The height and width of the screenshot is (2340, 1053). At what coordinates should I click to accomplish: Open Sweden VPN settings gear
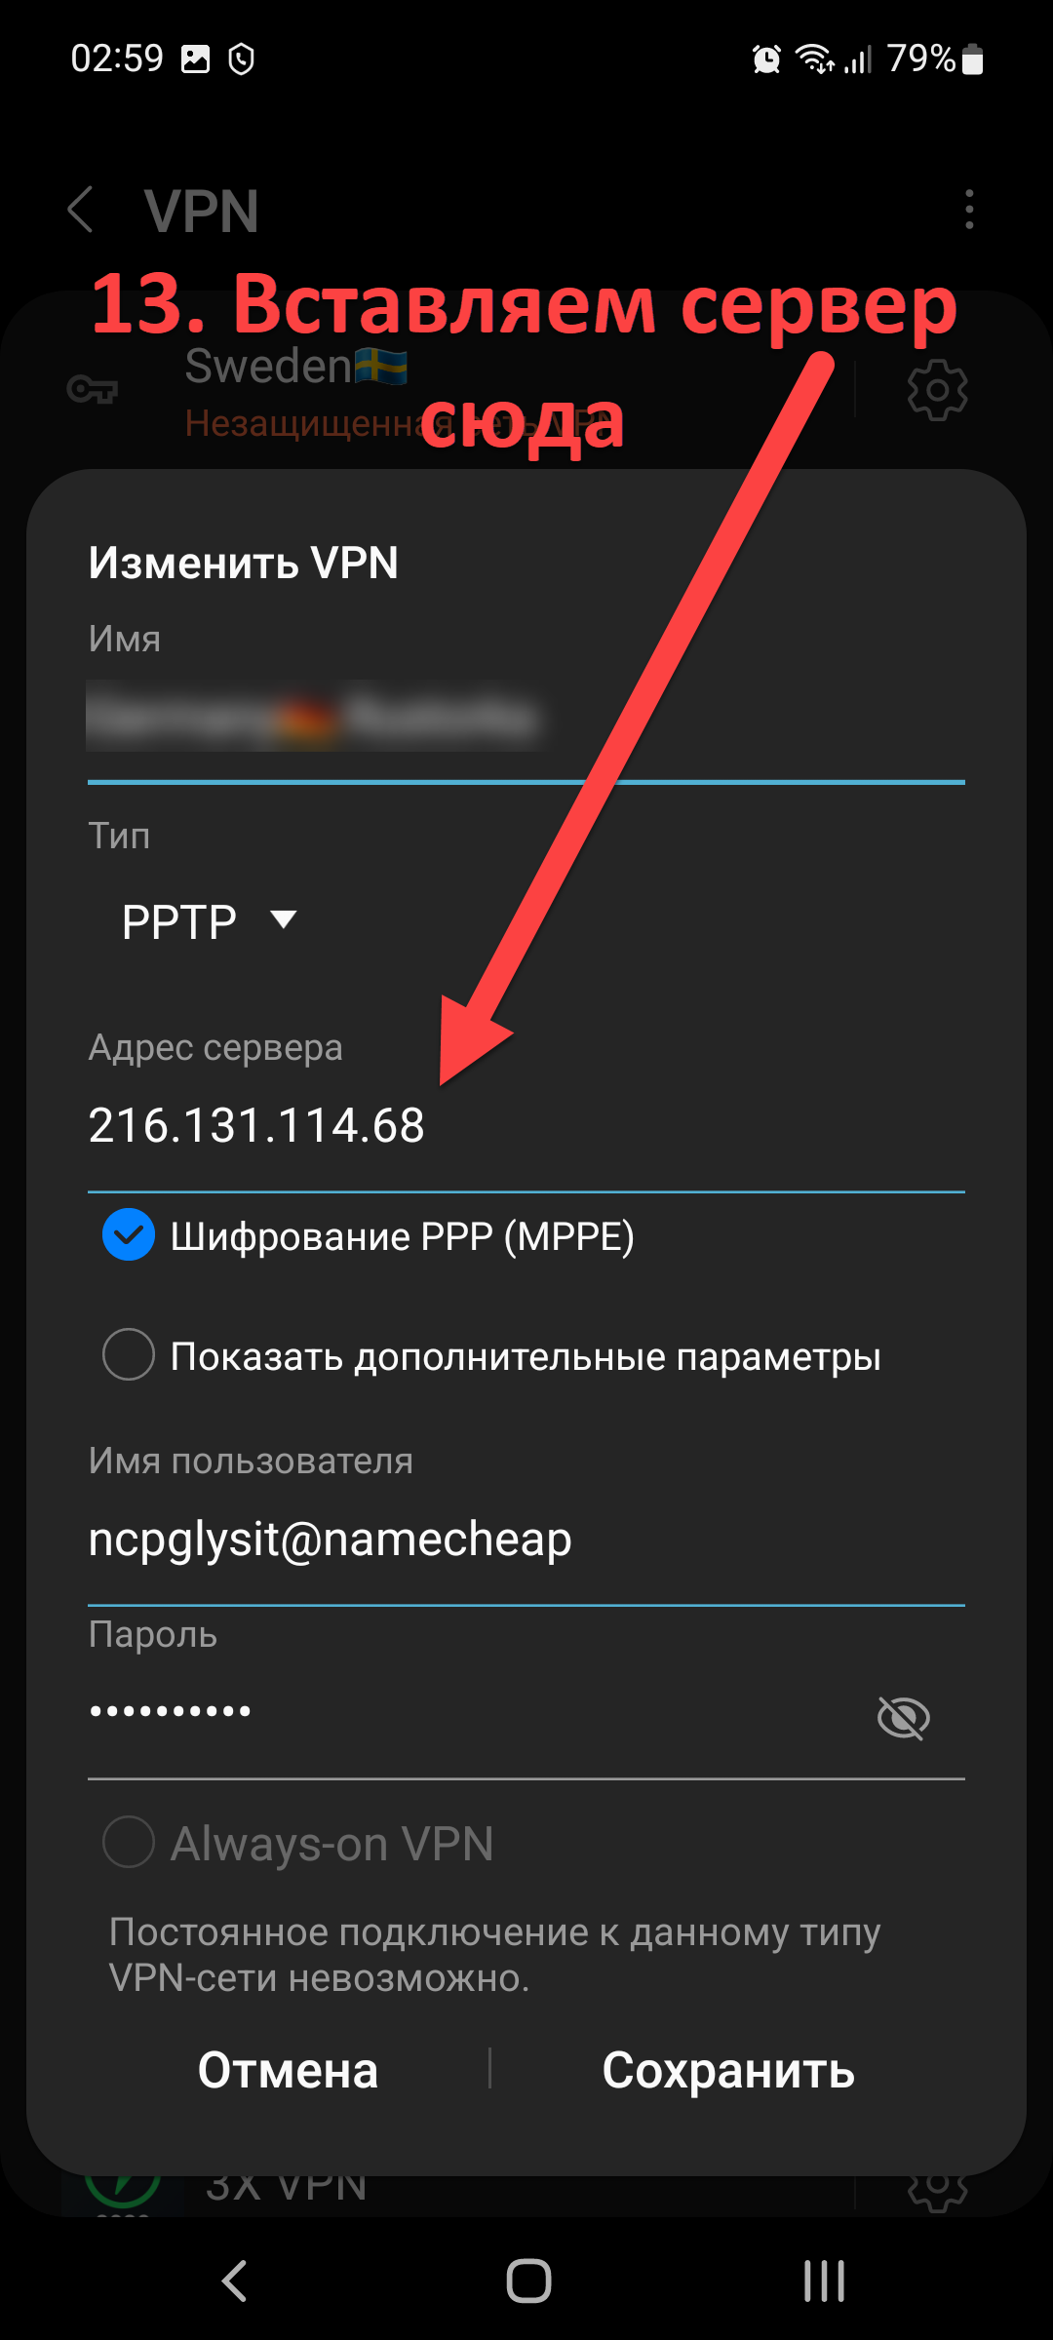(x=937, y=390)
